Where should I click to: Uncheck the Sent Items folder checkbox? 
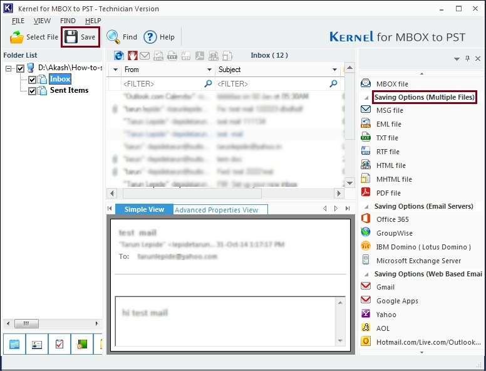[32, 91]
